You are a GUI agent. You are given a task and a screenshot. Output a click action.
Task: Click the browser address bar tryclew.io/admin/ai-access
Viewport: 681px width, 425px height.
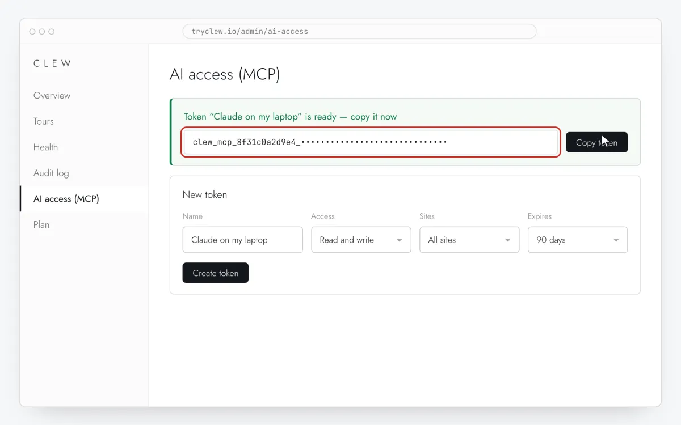359,31
